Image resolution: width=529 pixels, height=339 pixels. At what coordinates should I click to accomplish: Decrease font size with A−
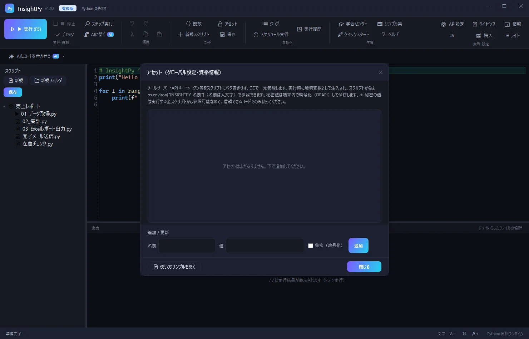[x=453, y=334]
